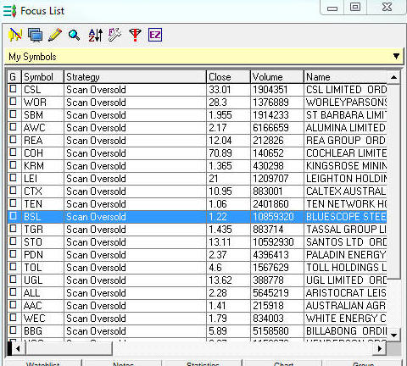Click the yellow pencil edit icon

point(55,35)
